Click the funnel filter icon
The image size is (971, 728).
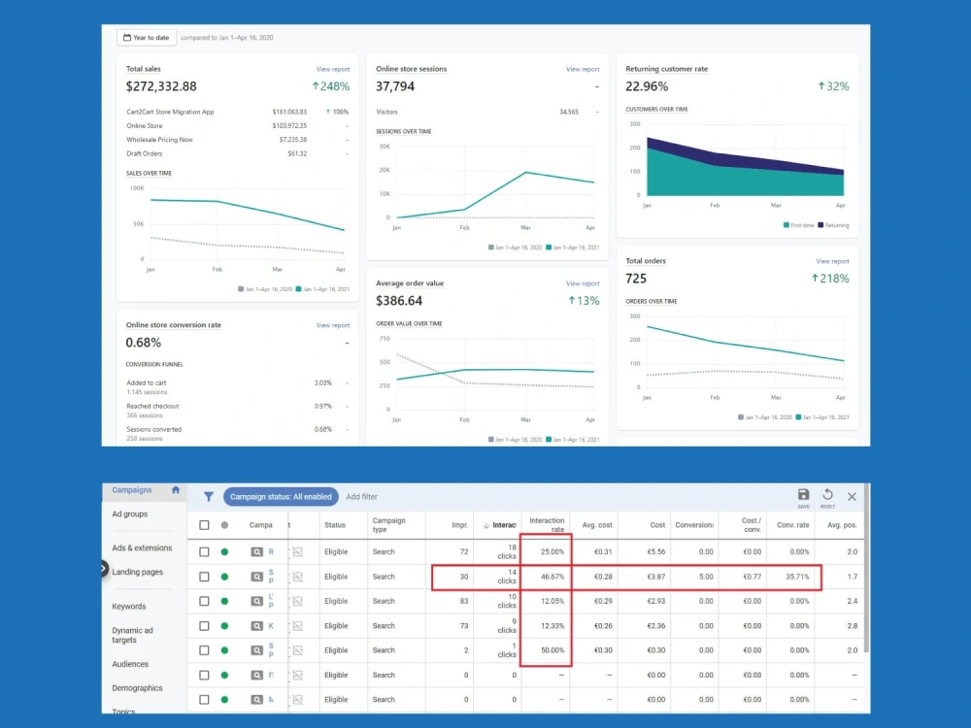tap(209, 496)
